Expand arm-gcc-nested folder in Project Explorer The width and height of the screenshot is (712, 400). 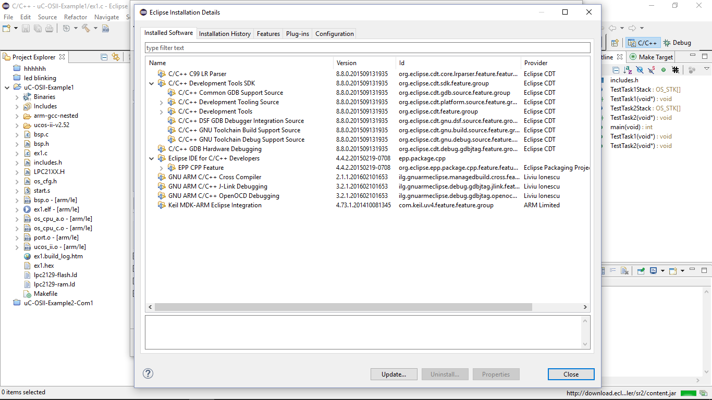(17, 116)
